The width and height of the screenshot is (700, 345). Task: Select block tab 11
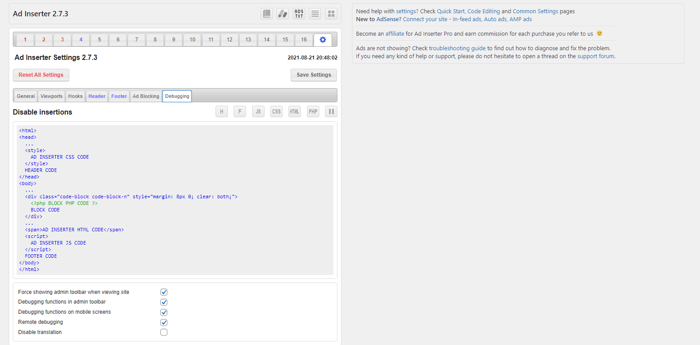click(211, 40)
